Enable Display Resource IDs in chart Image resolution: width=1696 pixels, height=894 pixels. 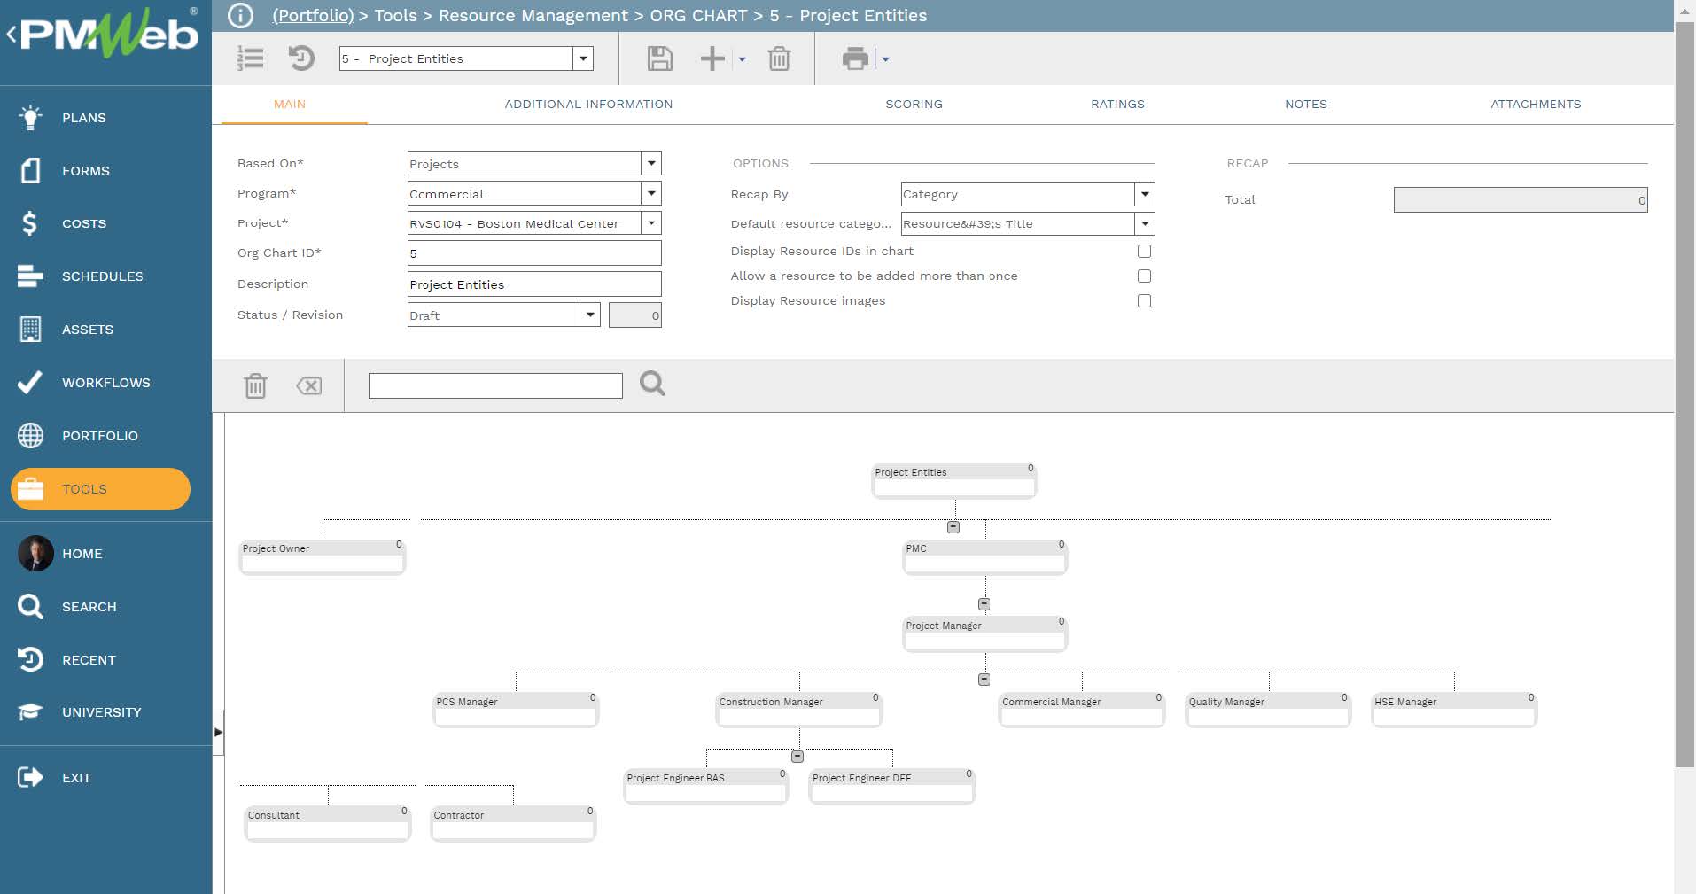[x=1144, y=251]
